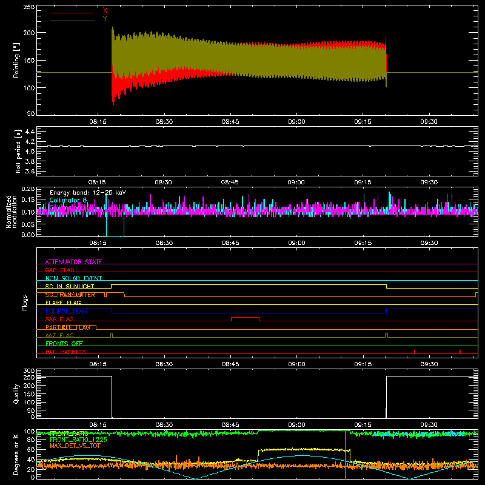Click the "60" tick on Degrees axis
Image resolution: width=485 pixels, height=485 pixels.
coord(31,449)
